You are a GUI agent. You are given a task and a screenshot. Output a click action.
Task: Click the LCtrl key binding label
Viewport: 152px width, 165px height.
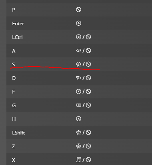tap(17, 37)
